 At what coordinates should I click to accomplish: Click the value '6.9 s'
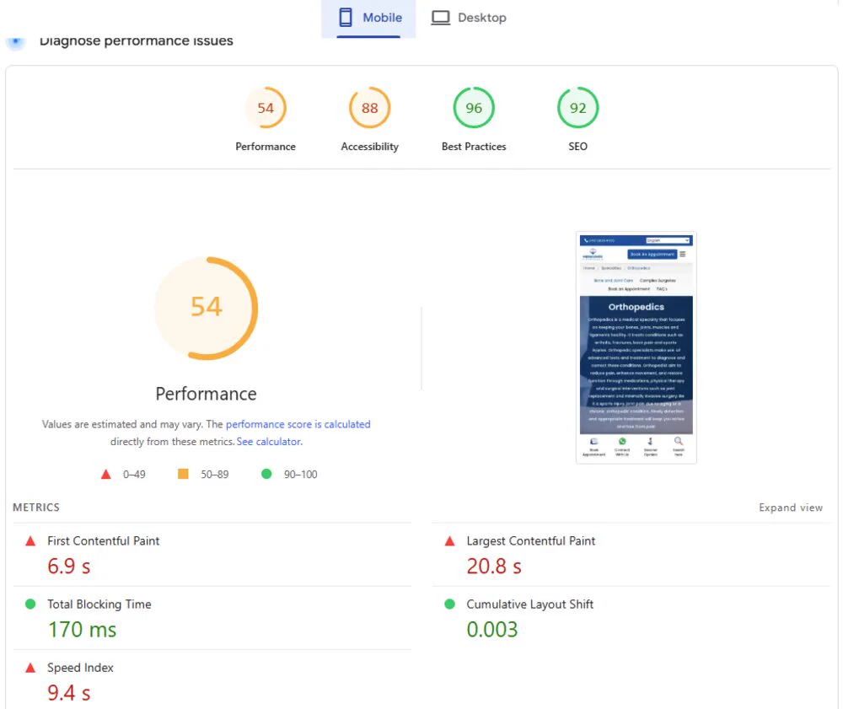point(69,566)
